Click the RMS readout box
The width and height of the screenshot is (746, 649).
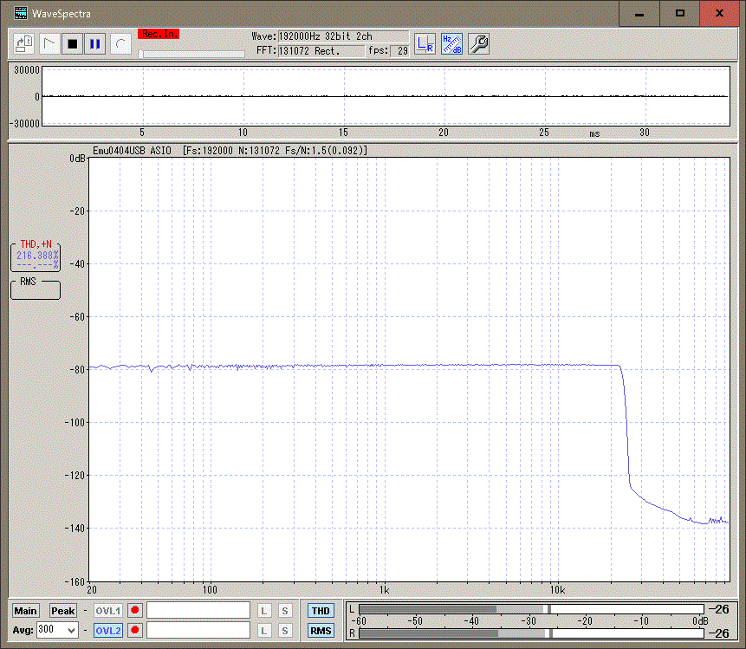(x=36, y=290)
